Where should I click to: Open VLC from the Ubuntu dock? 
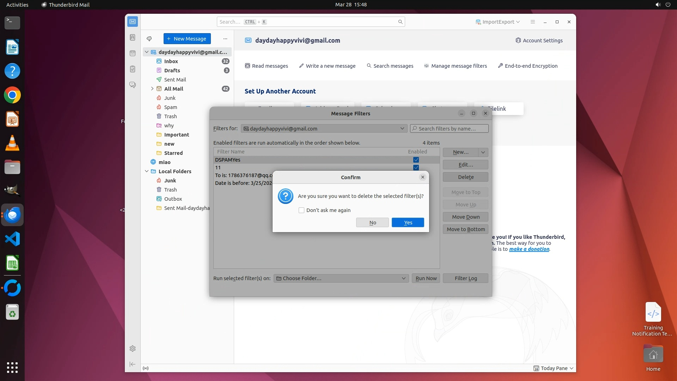point(12,143)
